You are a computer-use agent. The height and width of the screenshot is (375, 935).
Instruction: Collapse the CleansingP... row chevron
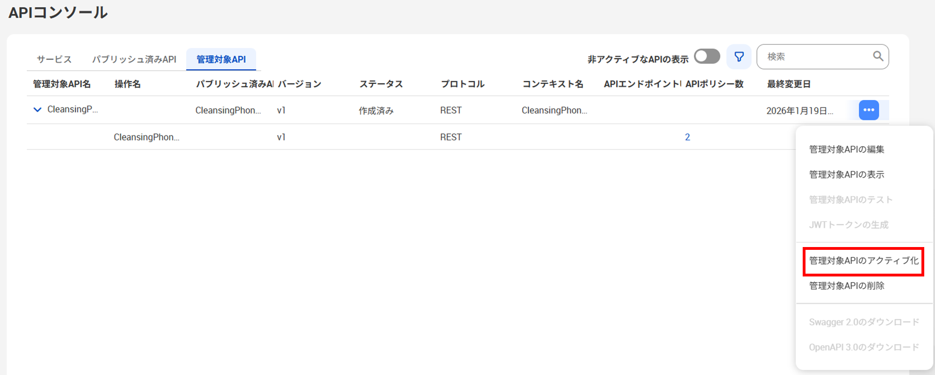point(37,110)
